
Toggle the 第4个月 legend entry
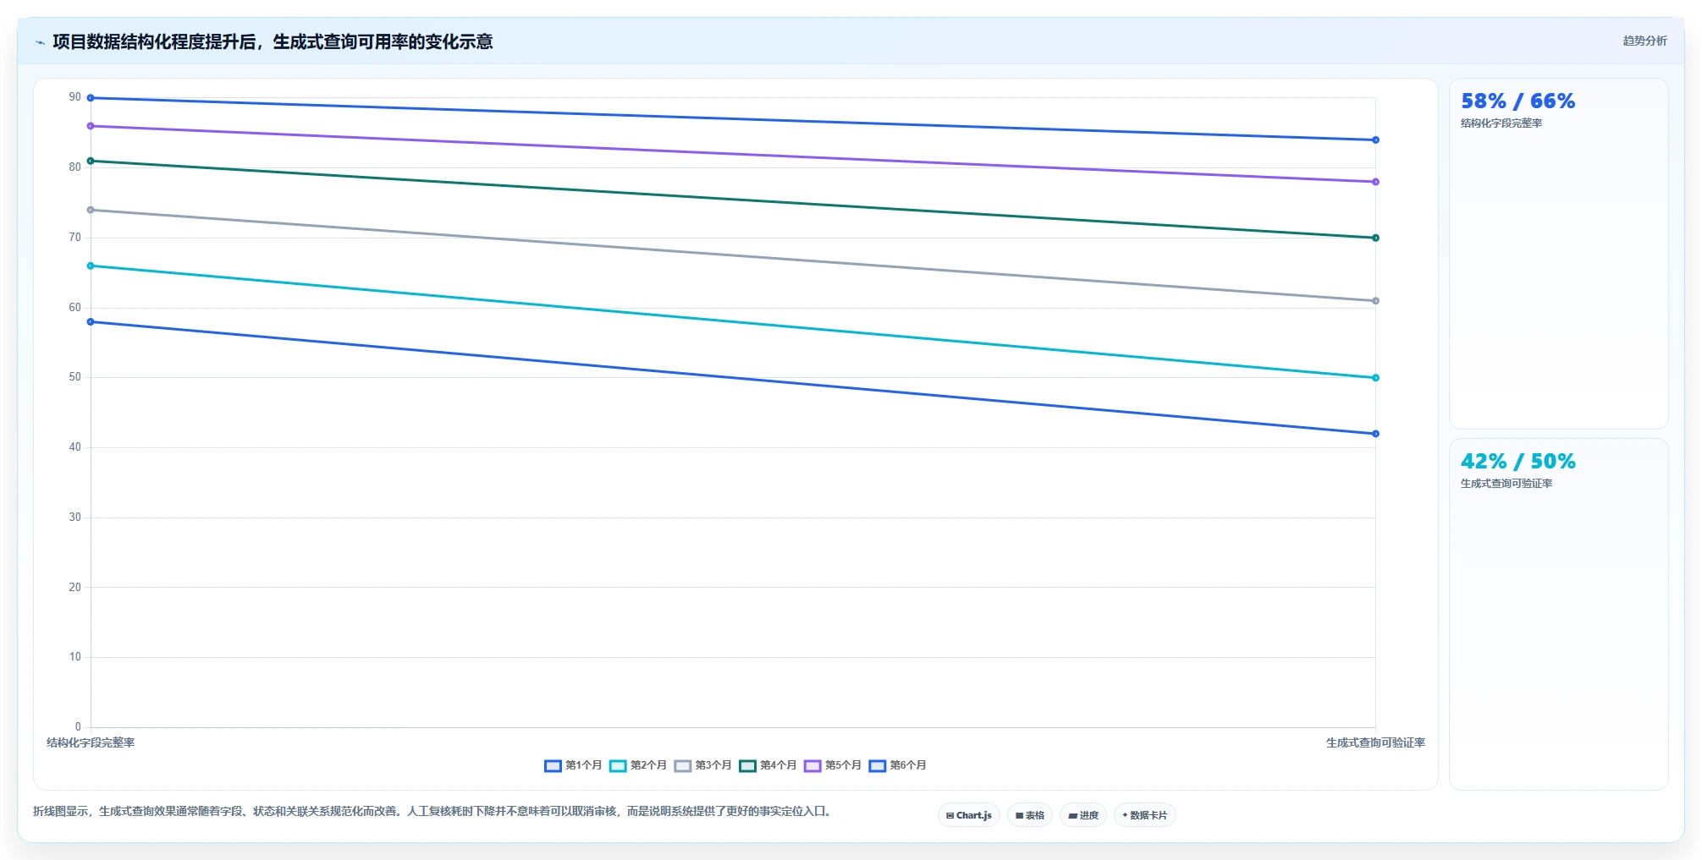pos(768,765)
